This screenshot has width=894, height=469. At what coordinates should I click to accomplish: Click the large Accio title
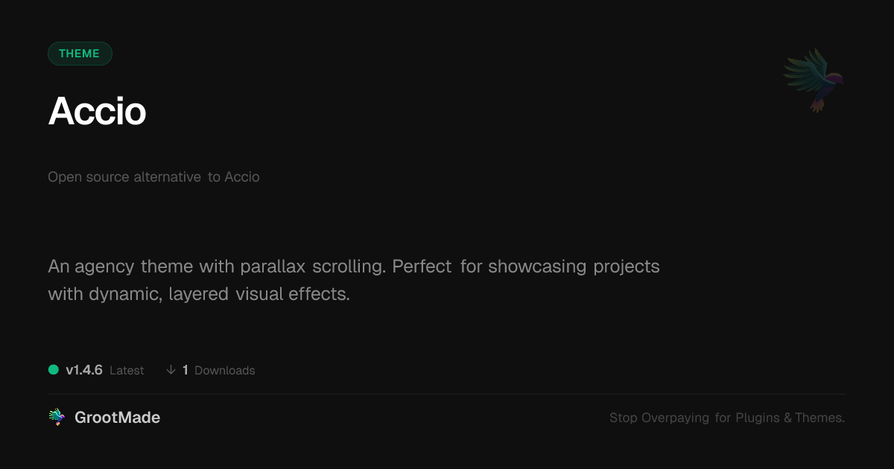click(x=97, y=112)
